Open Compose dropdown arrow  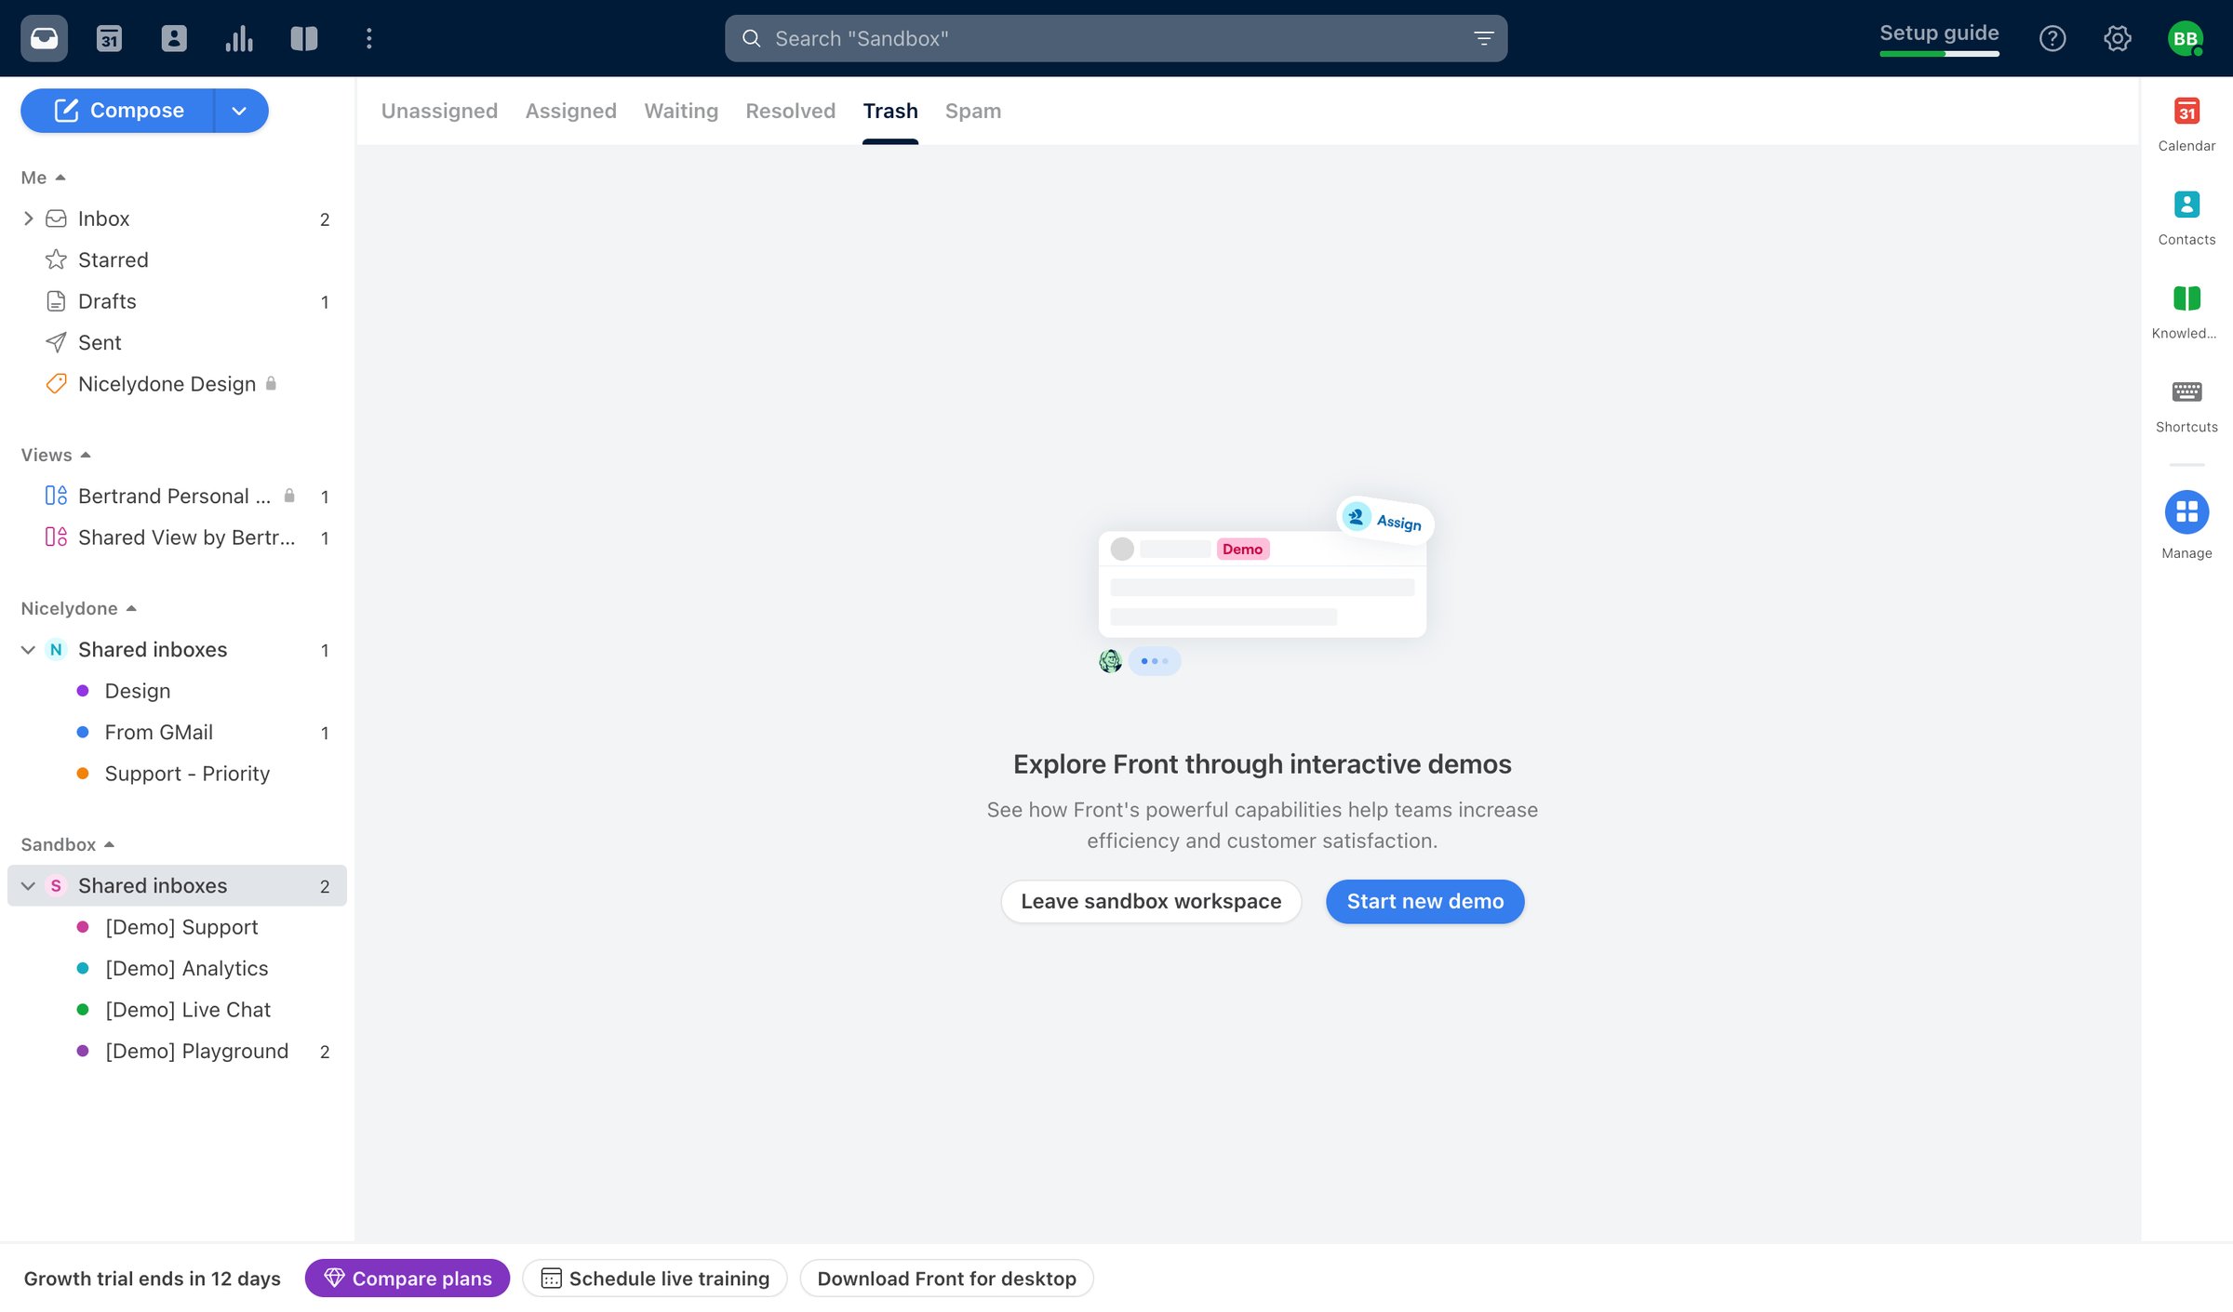pyautogui.click(x=240, y=111)
